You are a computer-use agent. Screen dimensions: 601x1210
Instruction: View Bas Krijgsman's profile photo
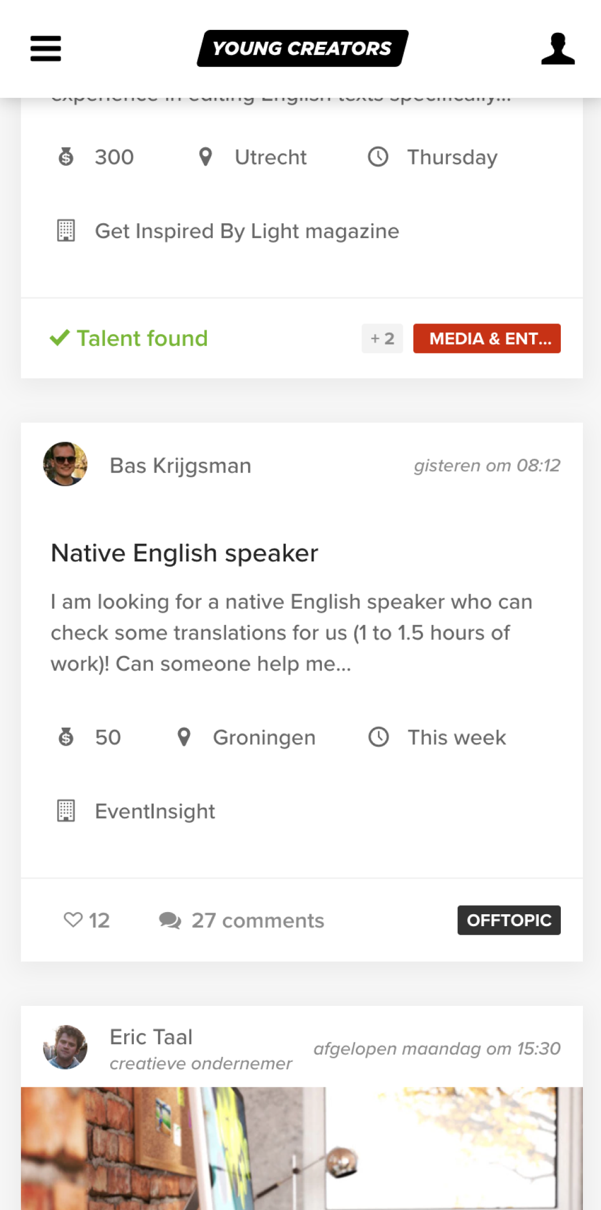[x=66, y=464]
